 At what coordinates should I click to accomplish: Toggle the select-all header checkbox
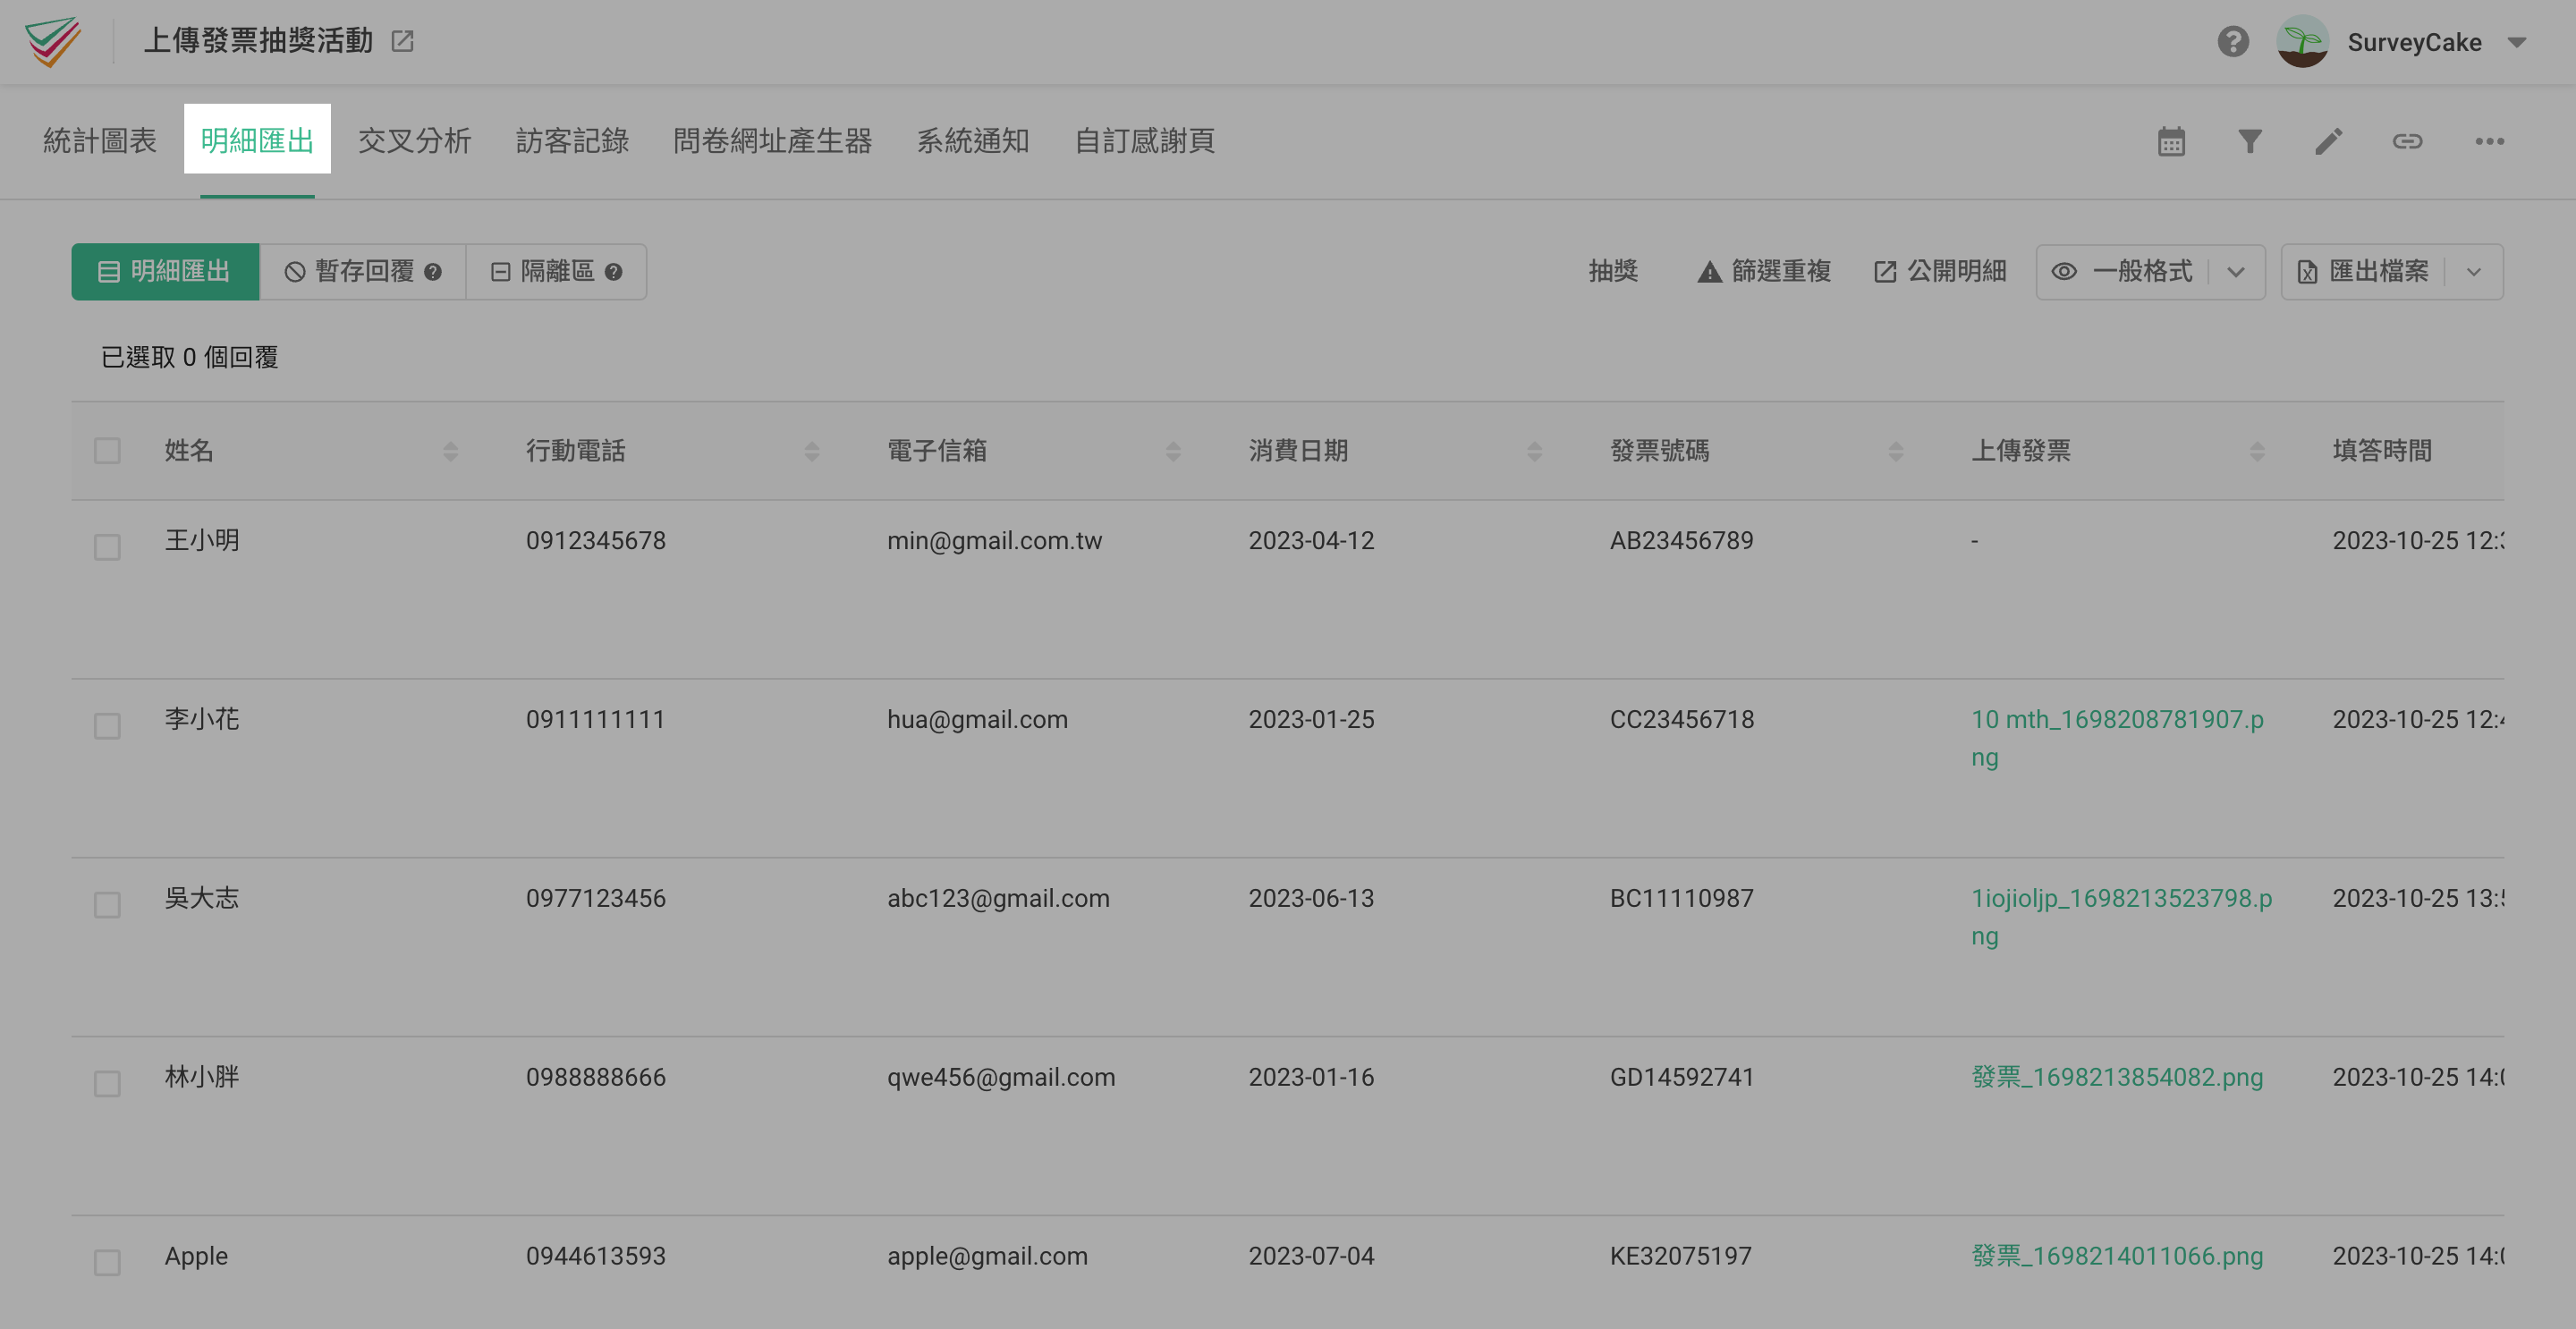pos(107,451)
